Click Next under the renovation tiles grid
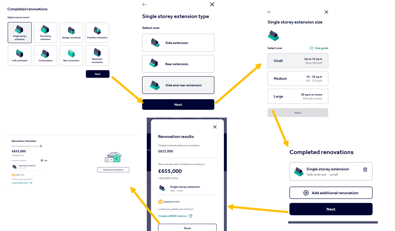This screenshot has width=395, height=231. [97, 74]
